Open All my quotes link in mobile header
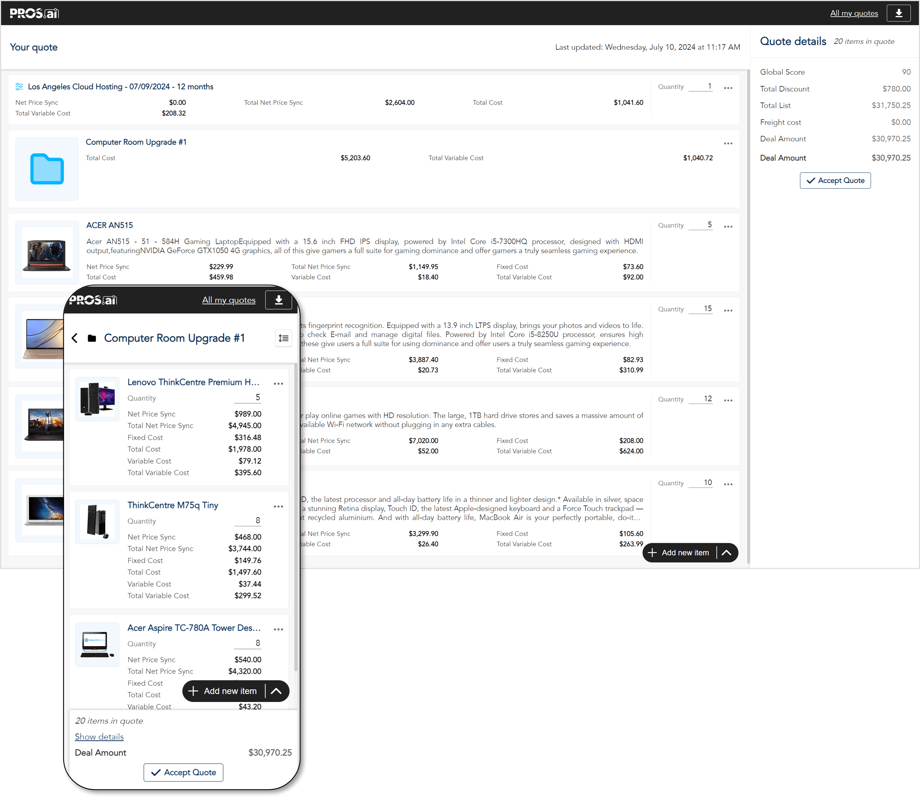This screenshot has height=798, width=920. pyautogui.click(x=228, y=300)
